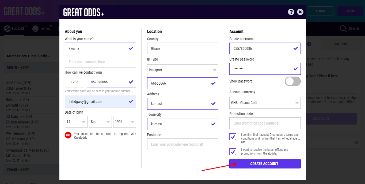The width and height of the screenshot is (365, 184).
Task: Open the birth year dropdown showing 1994
Action: pyautogui.click(x=125, y=122)
